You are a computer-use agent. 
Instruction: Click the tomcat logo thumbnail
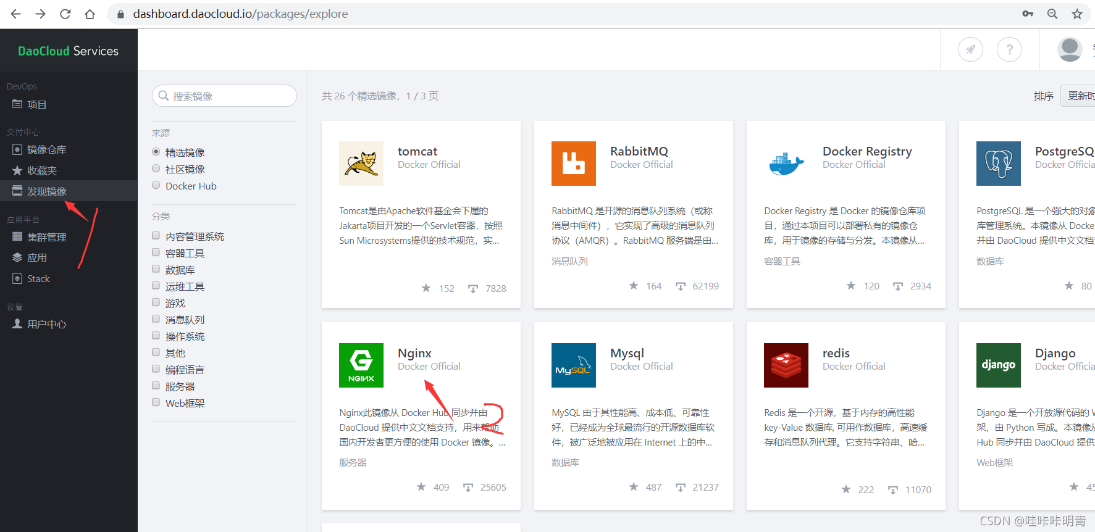pyautogui.click(x=361, y=164)
